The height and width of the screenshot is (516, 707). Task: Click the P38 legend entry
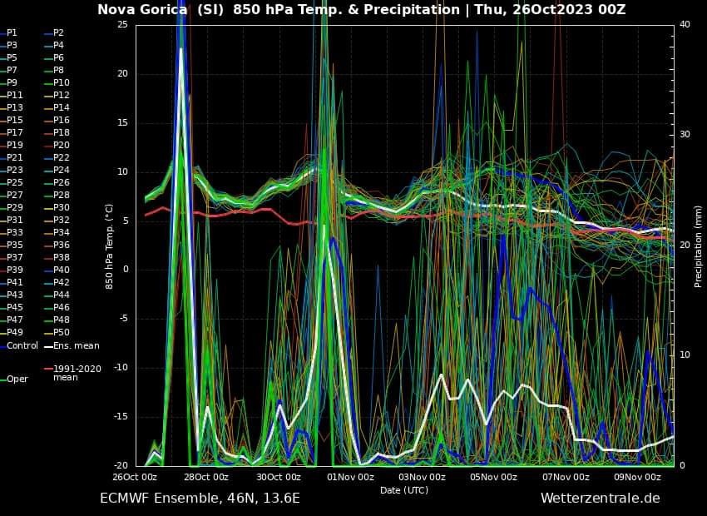[61, 257]
